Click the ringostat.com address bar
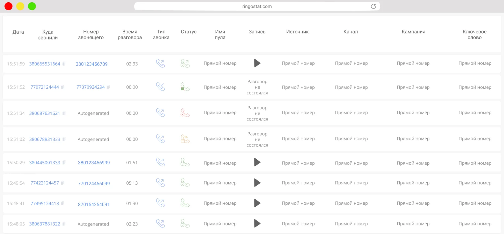Screen dimensions: 504x234 coord(257,6)
